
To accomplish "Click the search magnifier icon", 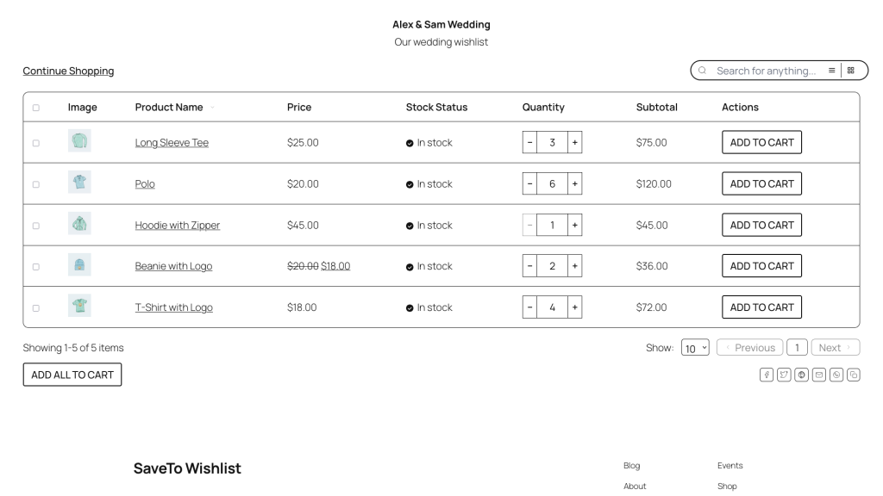I will click(702, 71).
